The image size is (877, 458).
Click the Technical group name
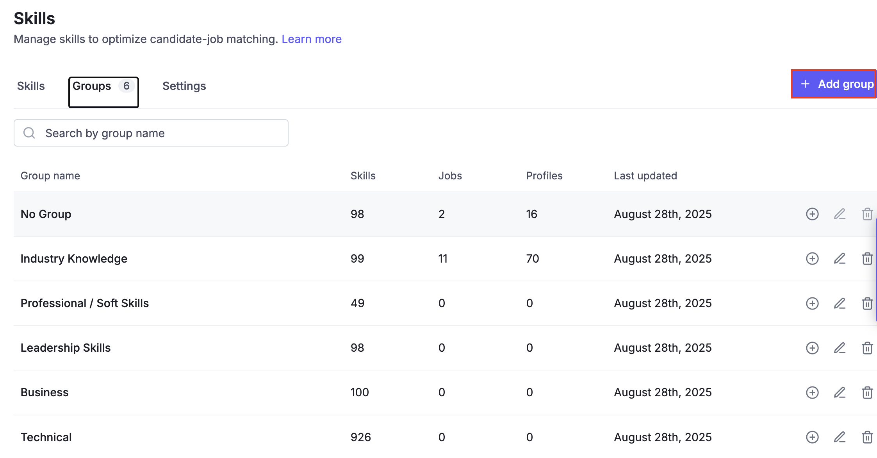(46, 437)
